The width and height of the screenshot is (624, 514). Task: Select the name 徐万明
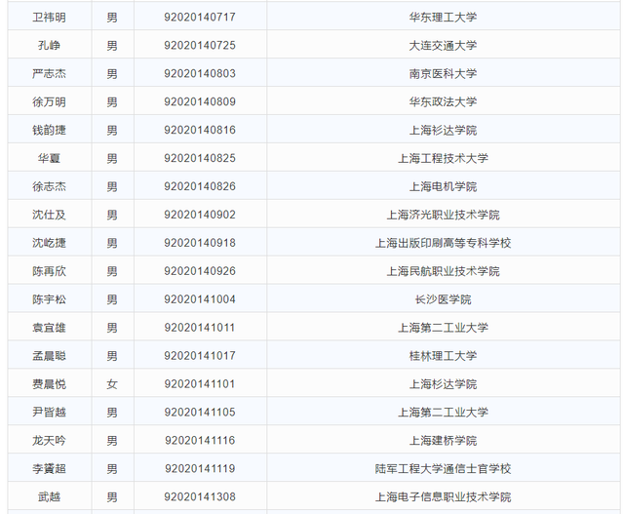49,102
